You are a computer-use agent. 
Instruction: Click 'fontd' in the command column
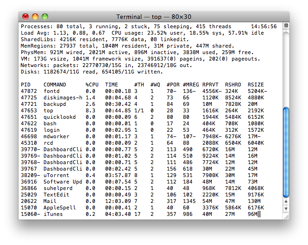51,91
